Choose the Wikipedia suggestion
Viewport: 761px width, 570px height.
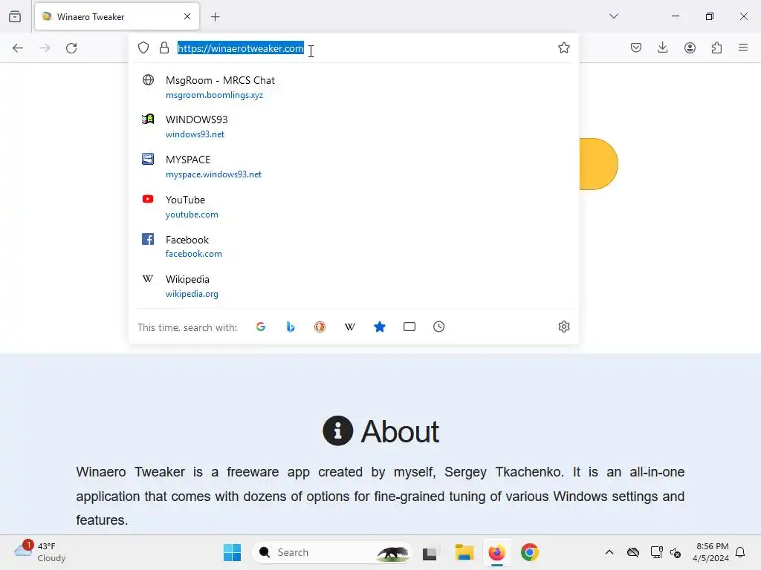(x=354, y=286)
